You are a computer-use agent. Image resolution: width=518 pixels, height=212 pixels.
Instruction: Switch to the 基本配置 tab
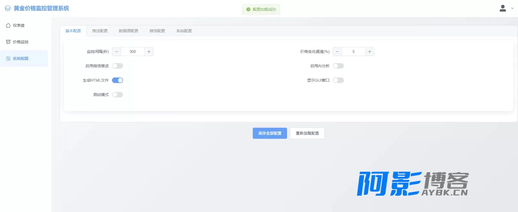[x=73, y=31]
